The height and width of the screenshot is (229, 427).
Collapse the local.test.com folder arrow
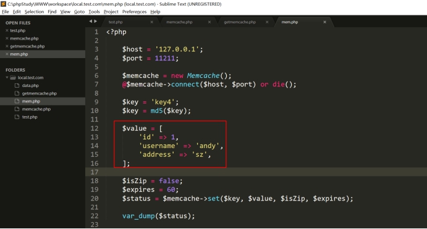[x=7, y=78]
